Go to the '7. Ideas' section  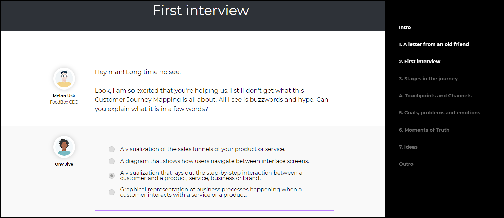(408, 147)
